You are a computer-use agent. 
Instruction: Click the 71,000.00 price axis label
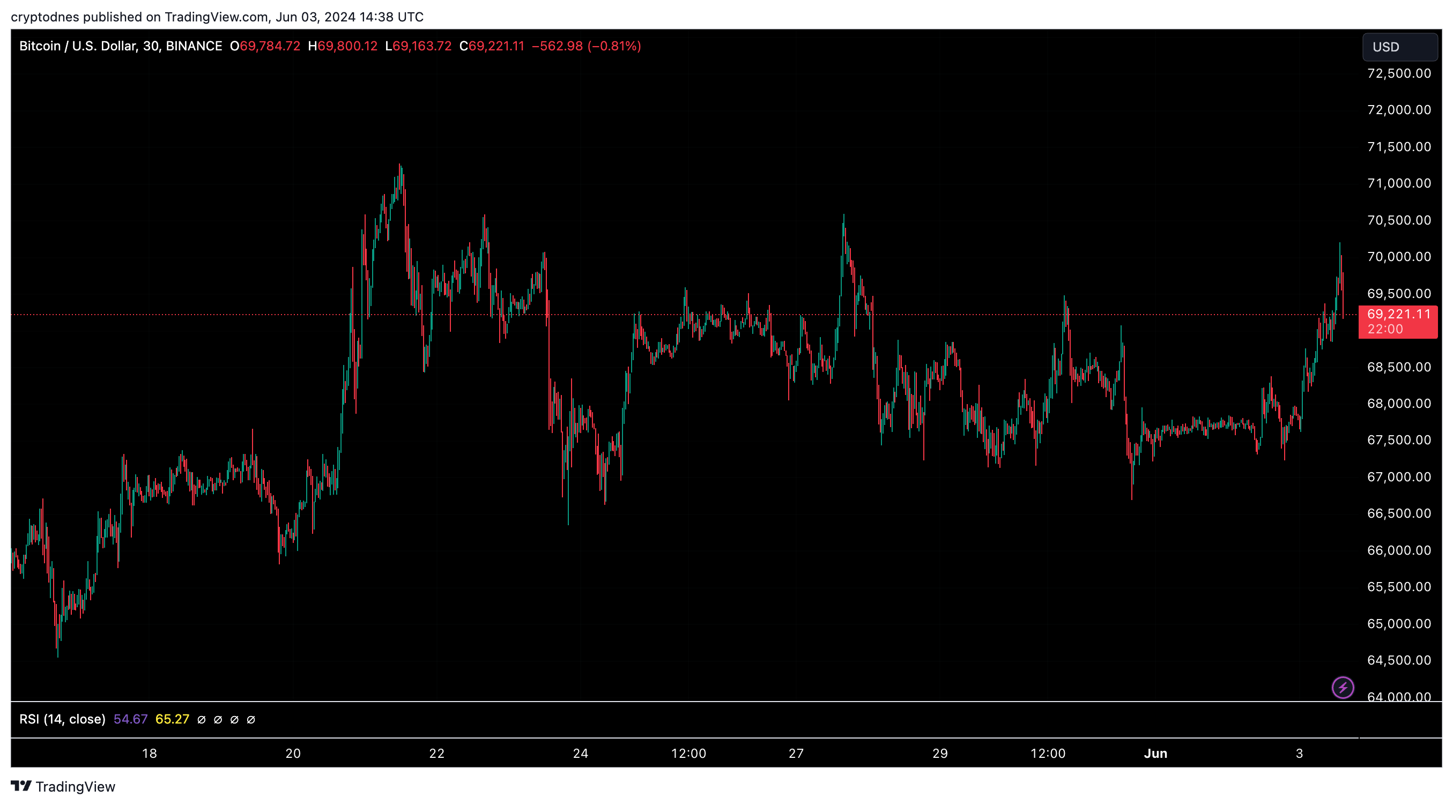(x=1399, y=183)
